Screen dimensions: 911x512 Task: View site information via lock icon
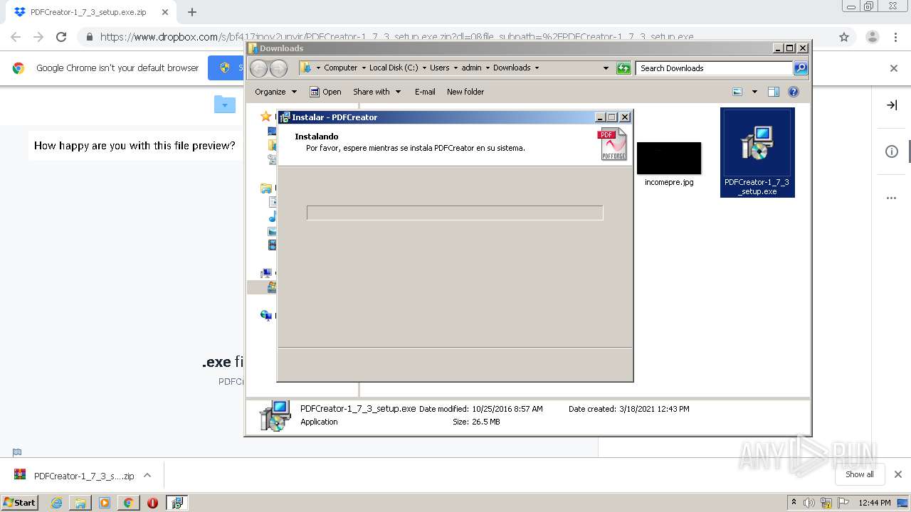[x=90, y=37]
